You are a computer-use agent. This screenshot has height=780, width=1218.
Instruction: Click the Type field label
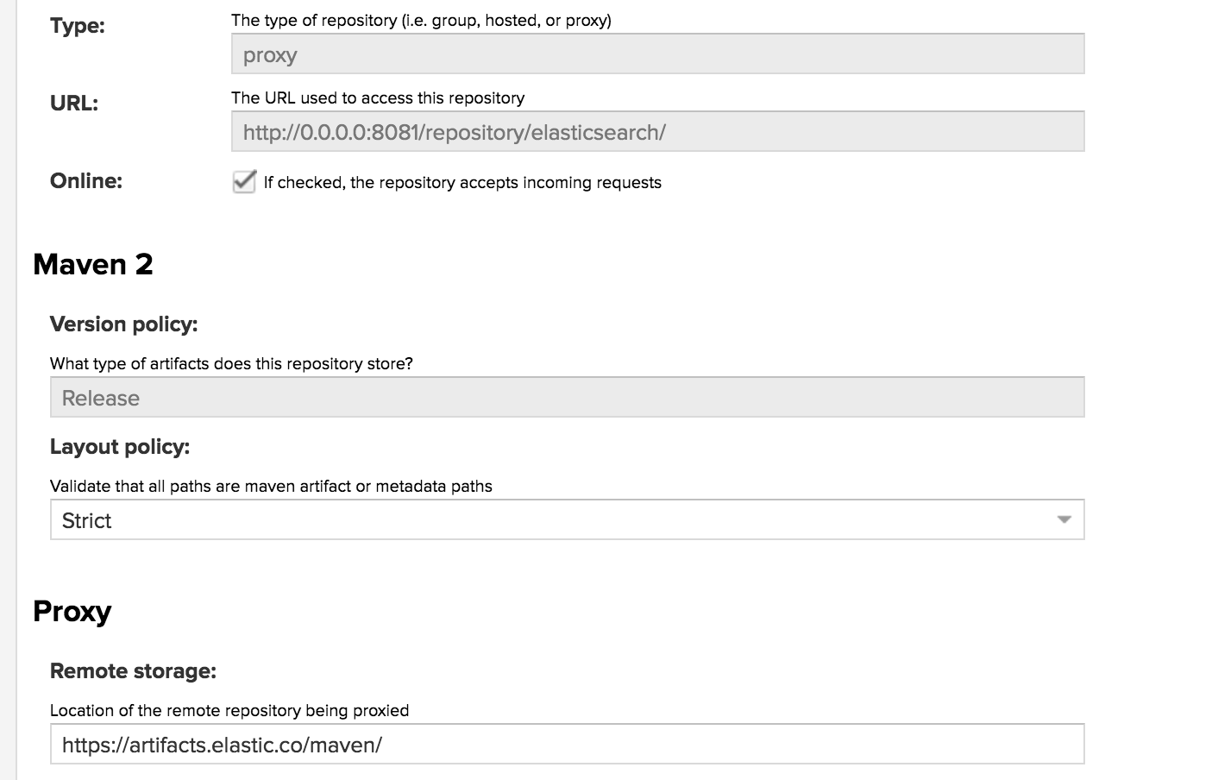77,26
